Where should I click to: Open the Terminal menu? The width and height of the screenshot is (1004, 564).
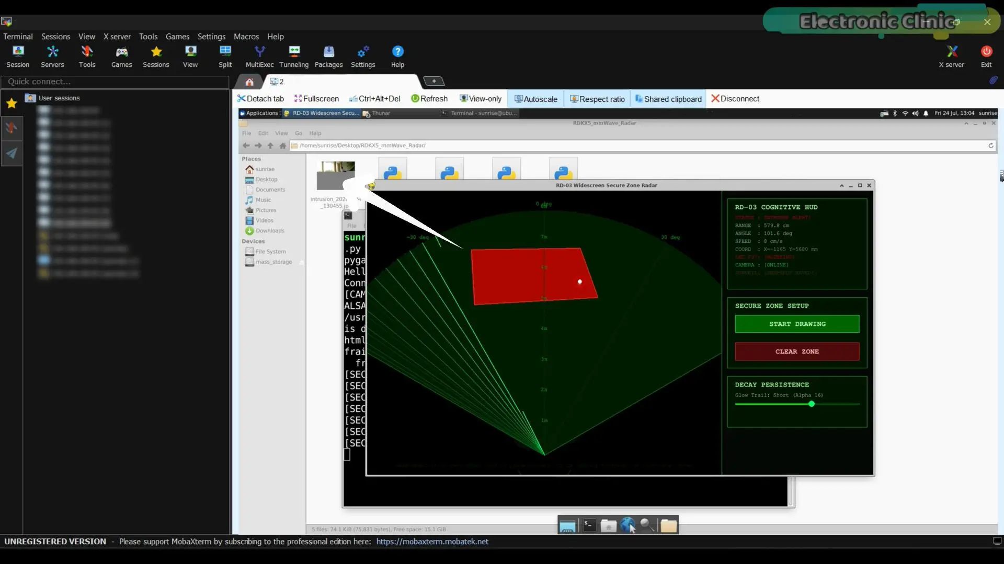click(x=18, y=37)
